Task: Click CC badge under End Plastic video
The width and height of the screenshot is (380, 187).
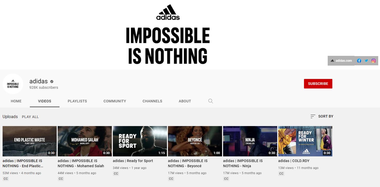Action: (6, 179)
